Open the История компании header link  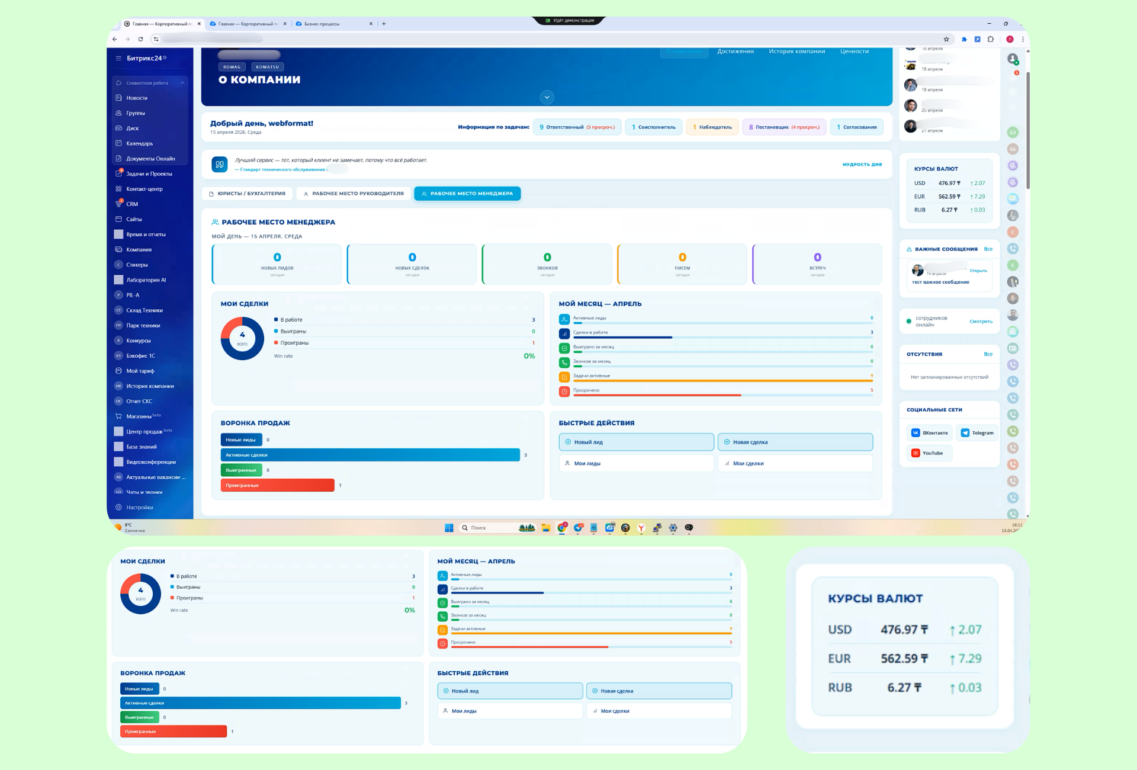click(796, 52)
